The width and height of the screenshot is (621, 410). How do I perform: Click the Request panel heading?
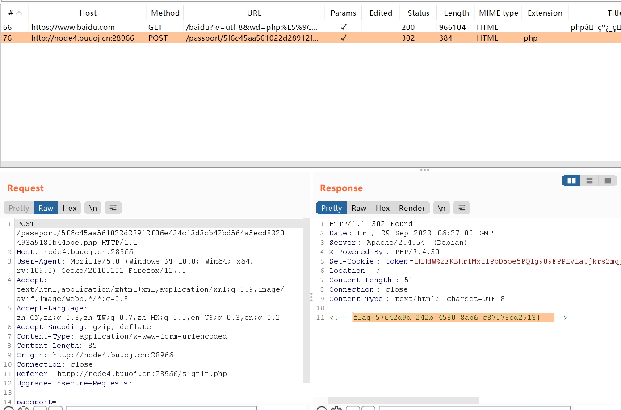(x=25, y=188)
